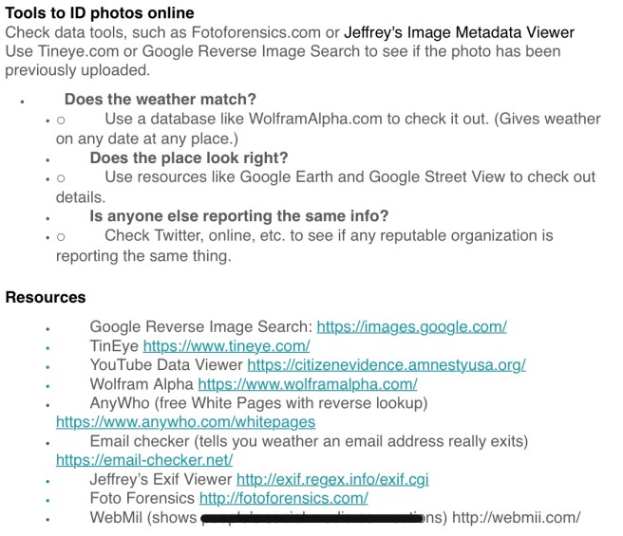
Task: Select the Resources heading
Action: pyautogui.click(x=46, y=297)
